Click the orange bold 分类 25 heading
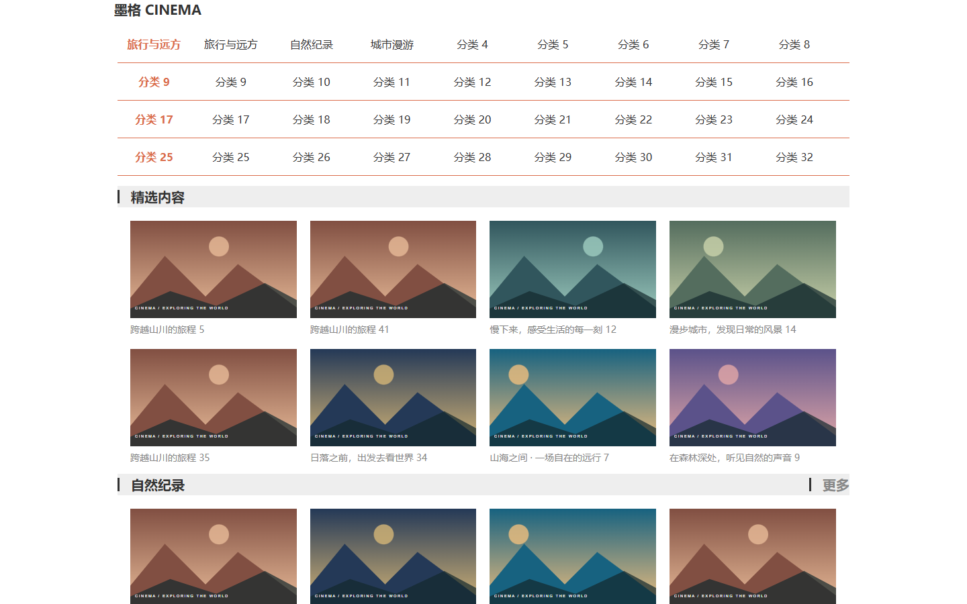 coord(154,157)
